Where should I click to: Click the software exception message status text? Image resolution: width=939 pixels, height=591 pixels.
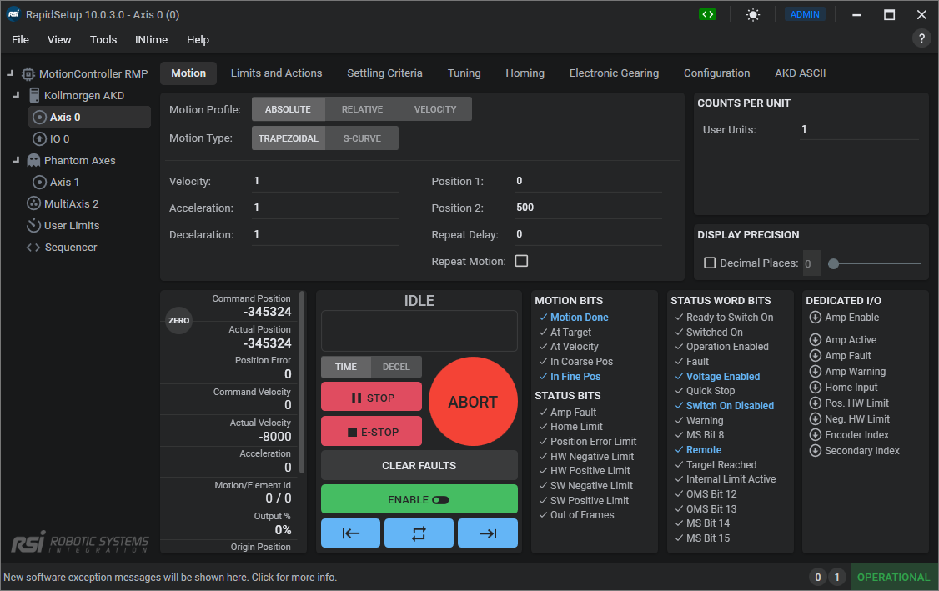[x=170, y=578]
